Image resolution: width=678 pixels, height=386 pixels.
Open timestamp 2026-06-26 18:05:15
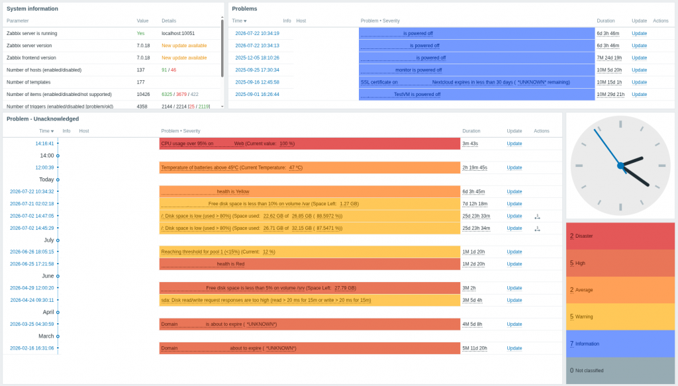[x=32, y=252]
